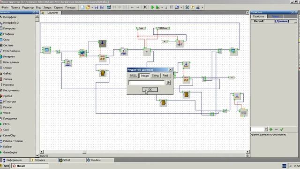300x169 pixels.
Task: Click the second floppy save-all icon
Action: [102, 8]
